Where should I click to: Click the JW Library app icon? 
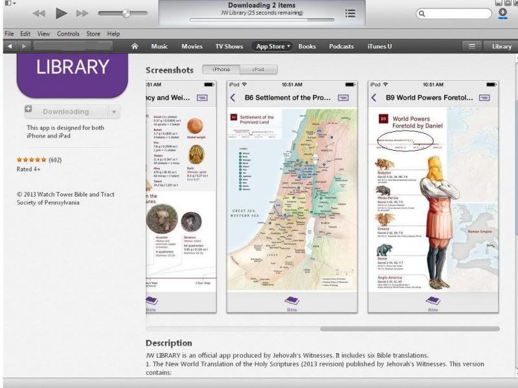click(x=73, y=76)
